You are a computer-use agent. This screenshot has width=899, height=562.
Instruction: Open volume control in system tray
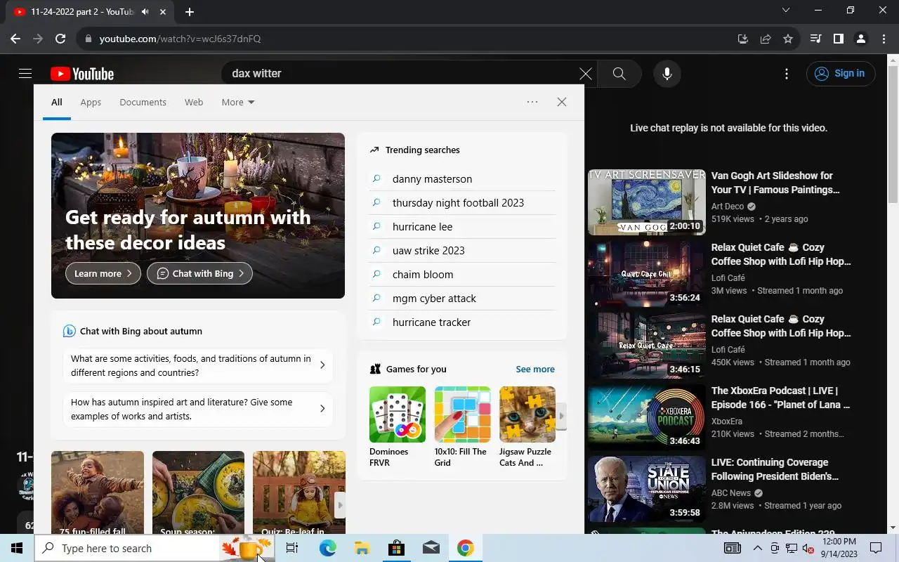click(808, 548)
